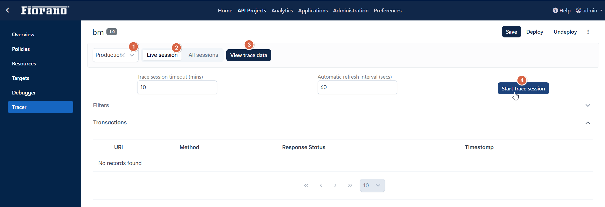605x207 pixels.
Task: Go to previous transactions page
Action: coord(321,185)
